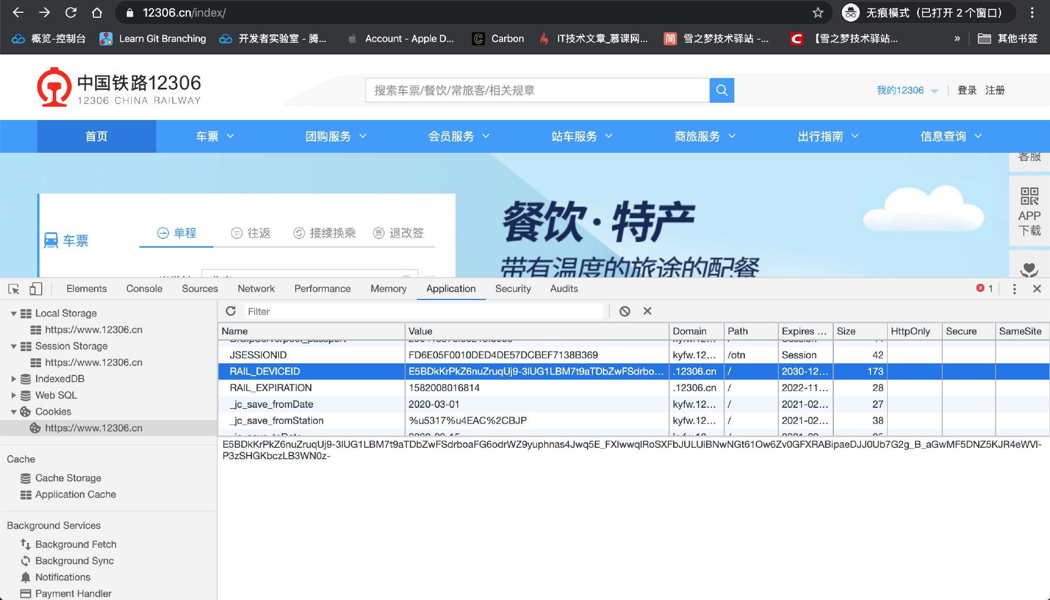Screen dimensions: 1050x600
Task: Click the 注册 registration link
Action: click(x=995, y=90)
